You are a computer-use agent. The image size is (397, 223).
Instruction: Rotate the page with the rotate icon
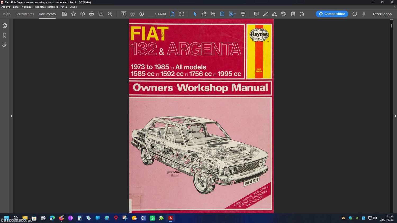(x=302, y=14)
